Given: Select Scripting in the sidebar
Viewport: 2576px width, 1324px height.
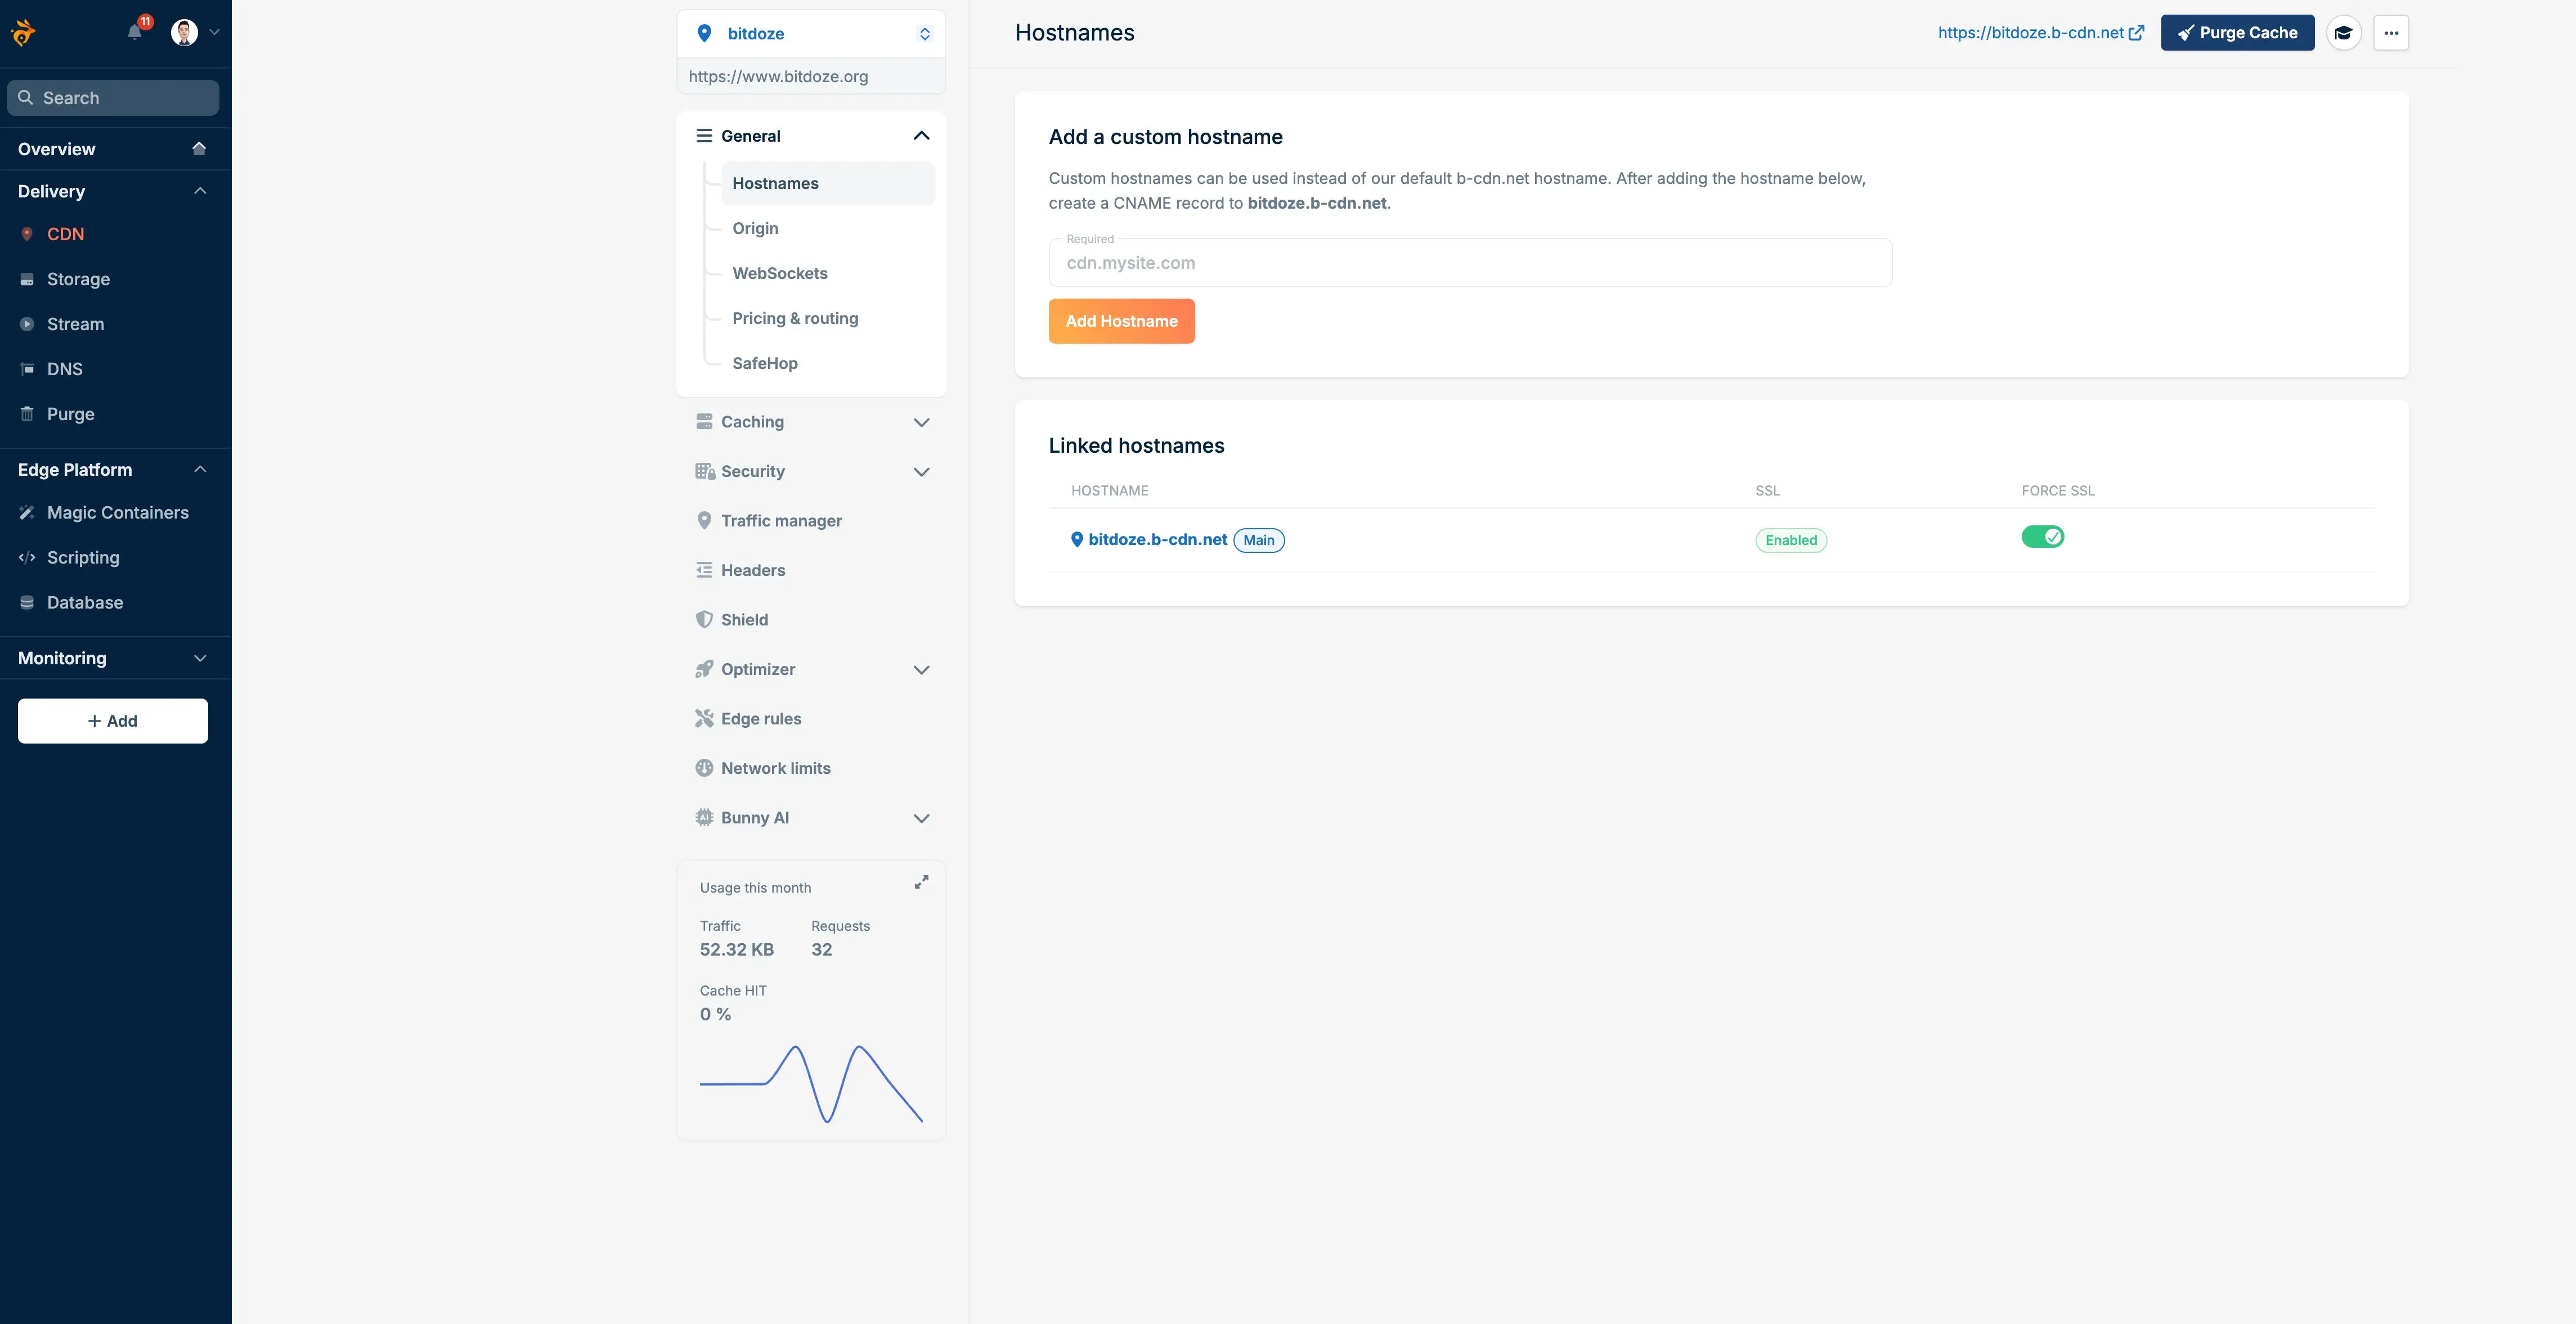Looking at the screenshot, I should [83, 557].
